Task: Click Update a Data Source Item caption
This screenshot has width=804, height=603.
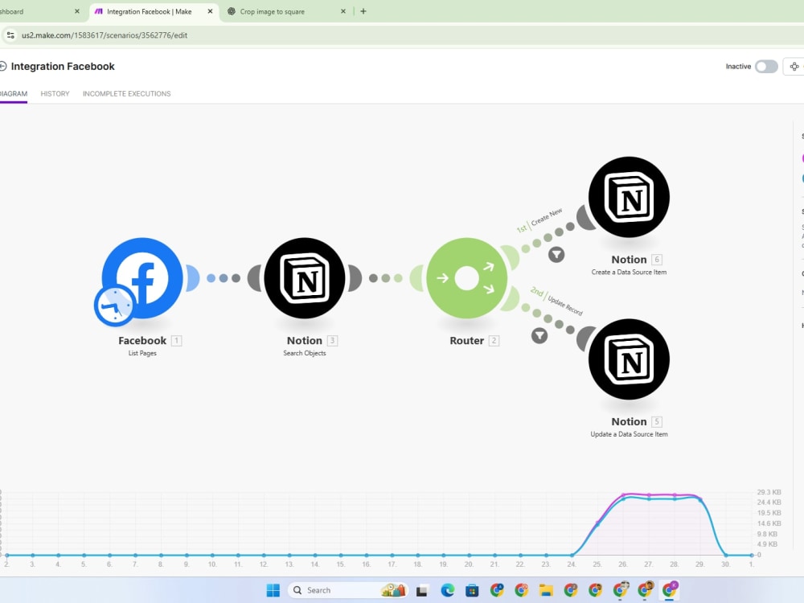Action: click(629, 434)
